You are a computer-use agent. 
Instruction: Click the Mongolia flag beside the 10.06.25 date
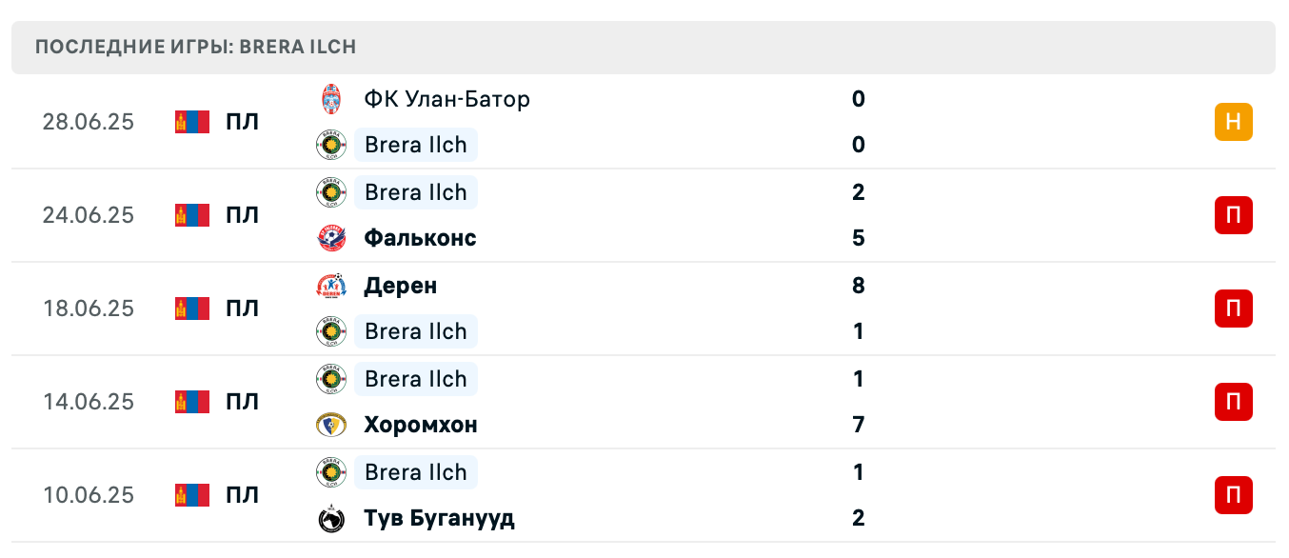pos(191,495)
